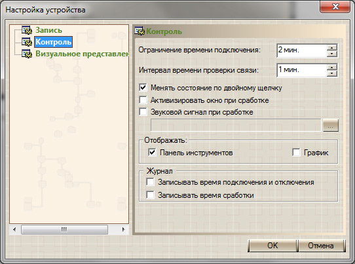Click the horizontal scrollbar thumb under tree
Image resolution: width=355 pixels, height=264 pixels.
point(64,229)
